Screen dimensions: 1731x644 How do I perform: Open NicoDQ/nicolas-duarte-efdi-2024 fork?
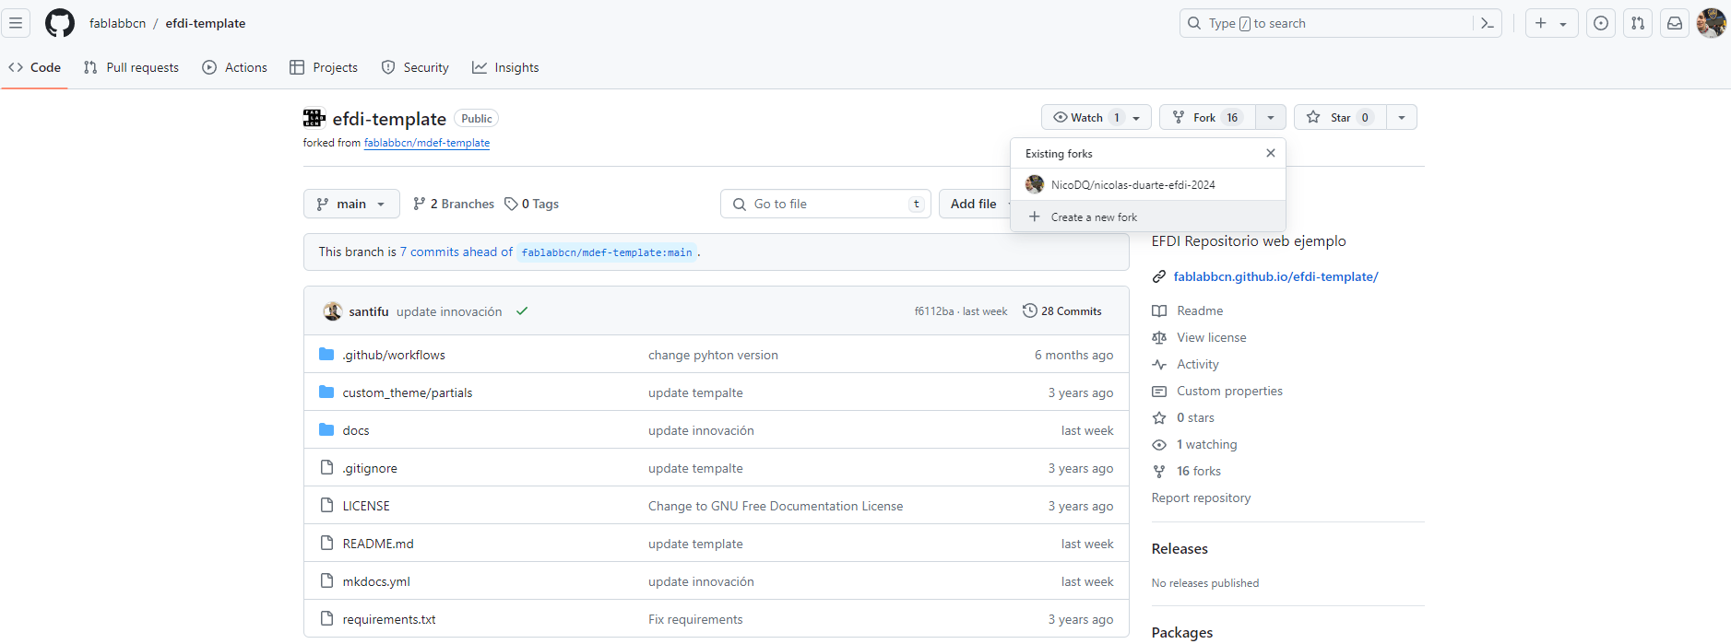click(1148, 184)
